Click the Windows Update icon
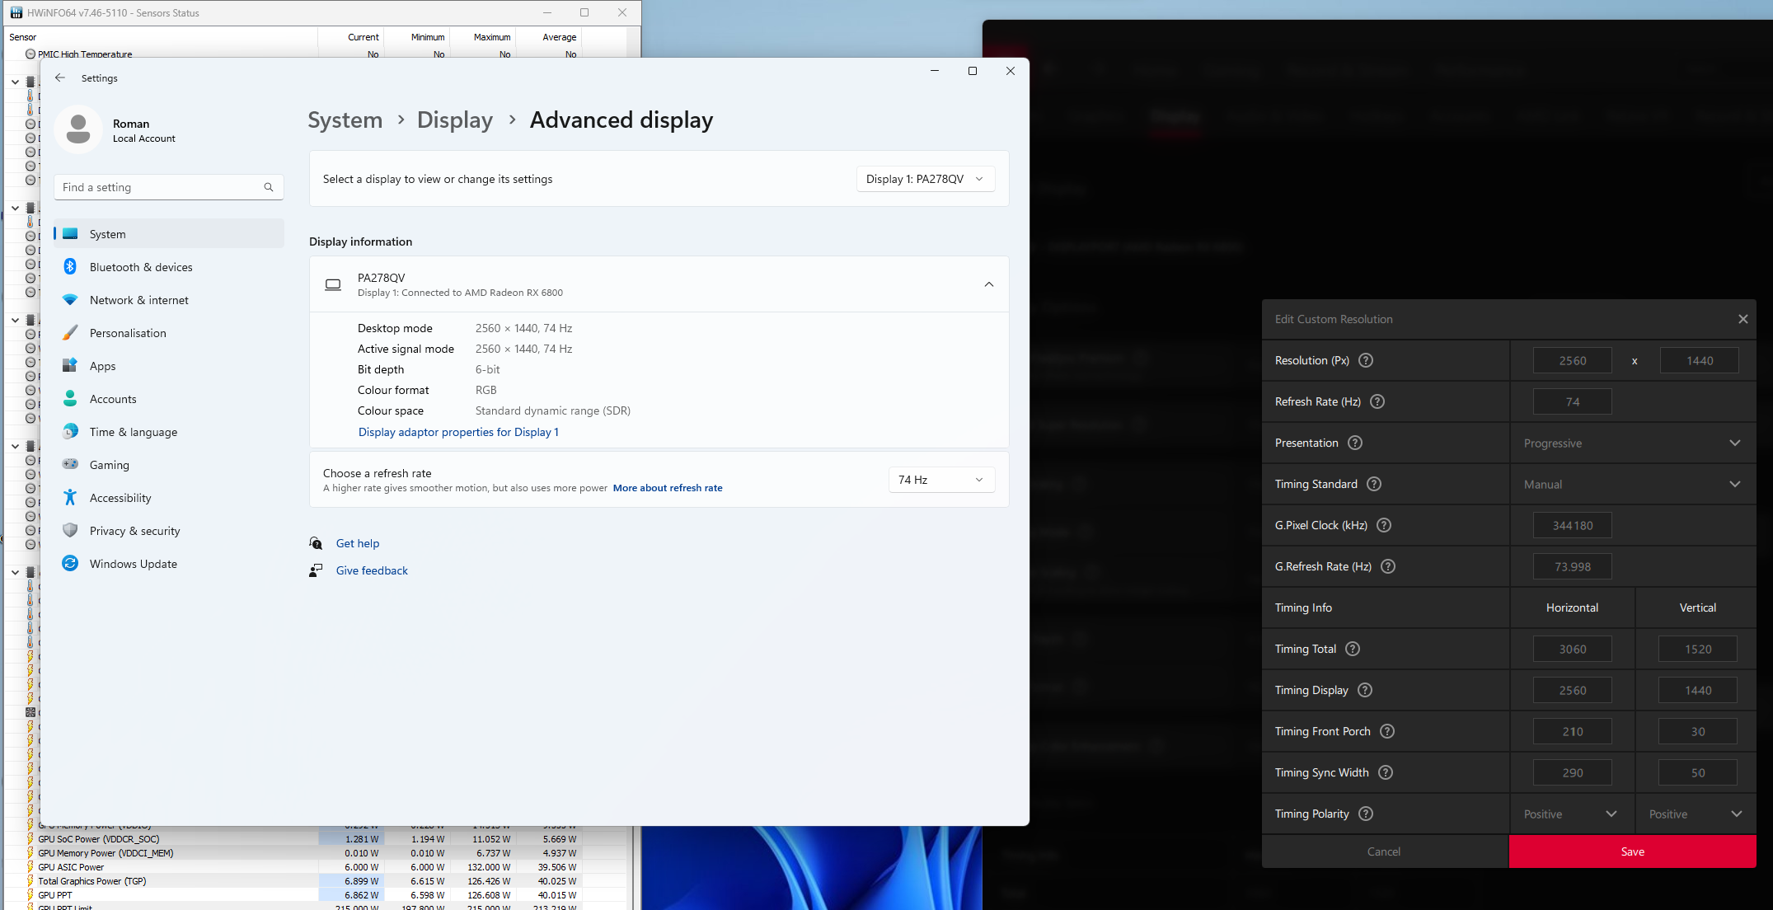This screenshot has height=910, width=1773. tap(70, 564)
